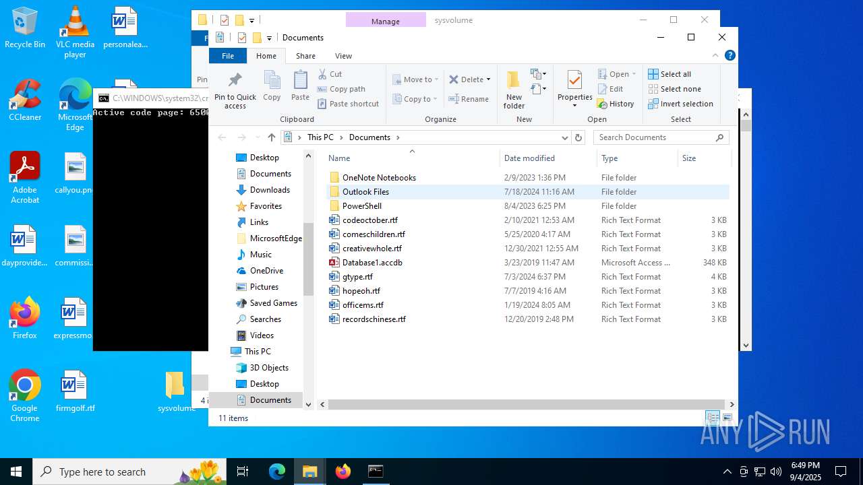Open Manage tab in sysvolume window

pyautogui.click(x=386, y=21)
